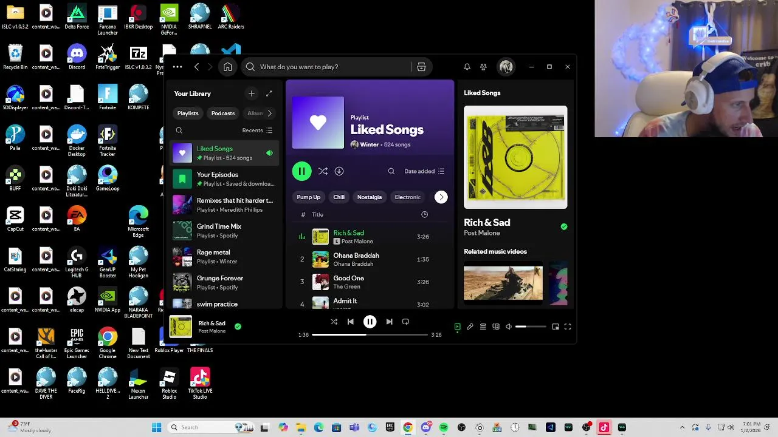Show more library filter chips arrow
The width and height of the screenshot is (778, 437).
269,113
